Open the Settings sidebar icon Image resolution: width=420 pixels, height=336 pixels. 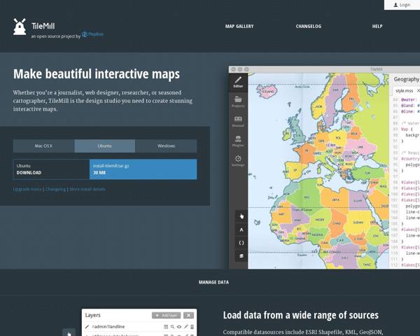point(238,160)
